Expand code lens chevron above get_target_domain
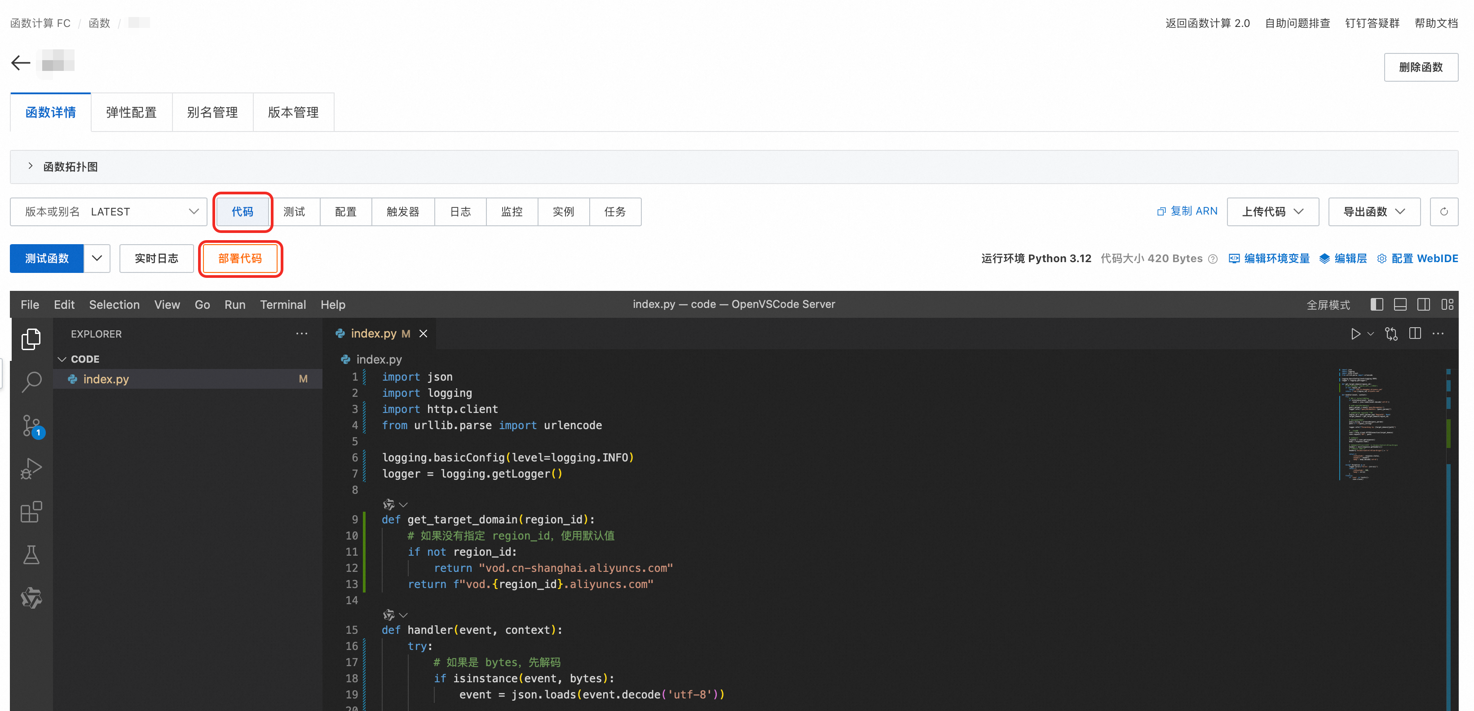1474x711 pixels. [403, 505]
